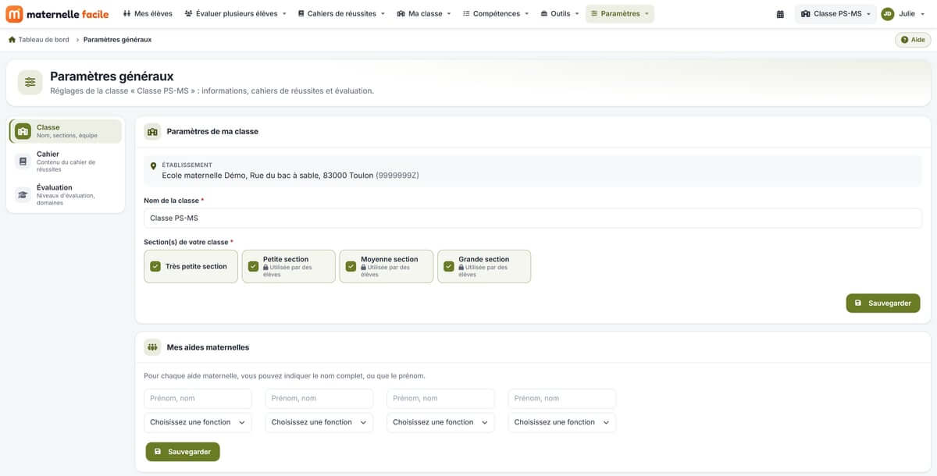Image resolution: width=937 pixels, height=476 pixels.
Task: Open the Ma classe menu
Action: [x=424, y=14]
